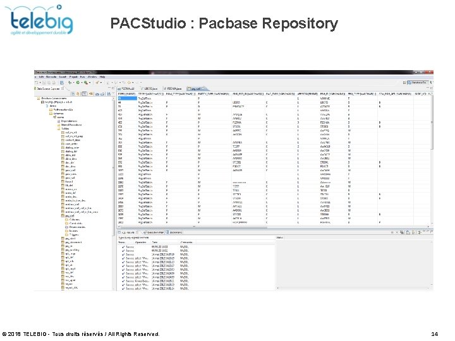Open dropdown arrow beside Debug button
The height and width of the screenshot is (341, 455).
[73, 83]
